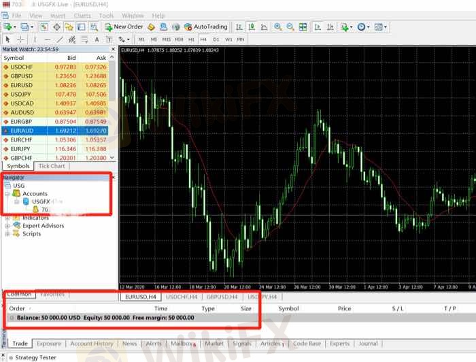Open the indicators list dropdown arrow

352,27
